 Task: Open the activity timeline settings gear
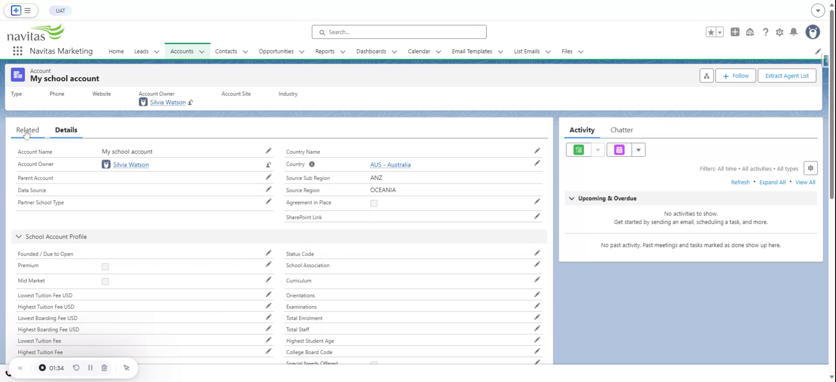pos(811,168)
